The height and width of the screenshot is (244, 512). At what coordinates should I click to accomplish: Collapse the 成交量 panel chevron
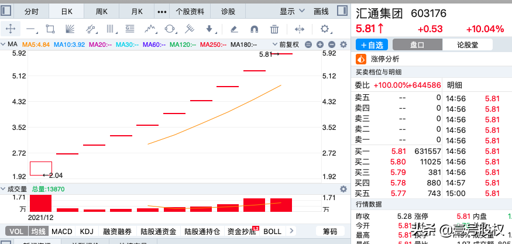(4, 189)
